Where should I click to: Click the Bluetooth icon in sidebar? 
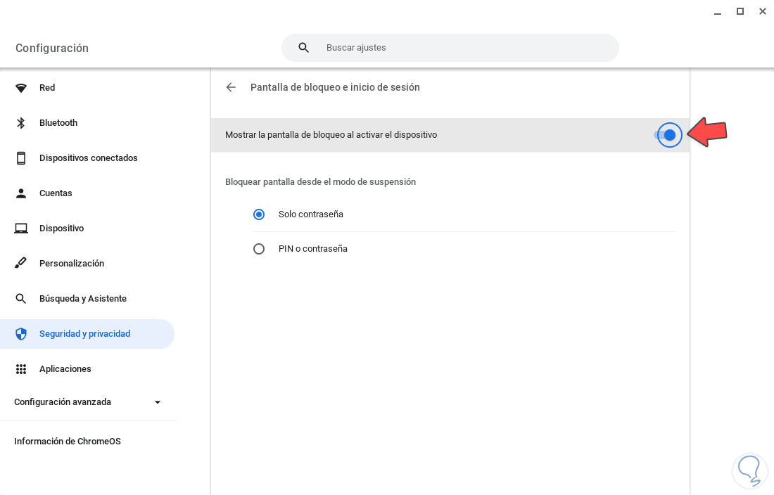tap(21, 123)
